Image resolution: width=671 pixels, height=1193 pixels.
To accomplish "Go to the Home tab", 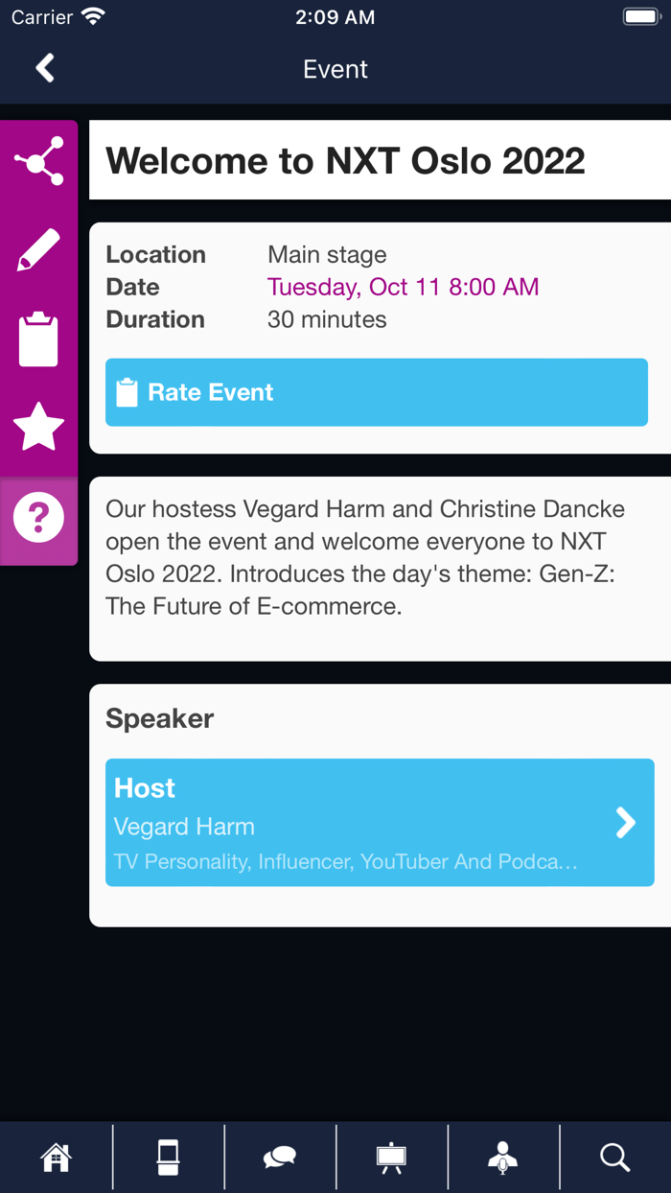I will coord(56,1158).
